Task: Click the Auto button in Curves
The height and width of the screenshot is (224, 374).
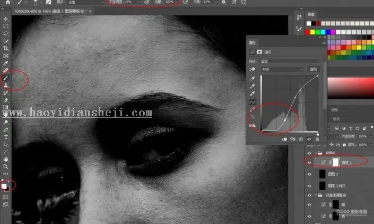Action: [x=313, y=69]
